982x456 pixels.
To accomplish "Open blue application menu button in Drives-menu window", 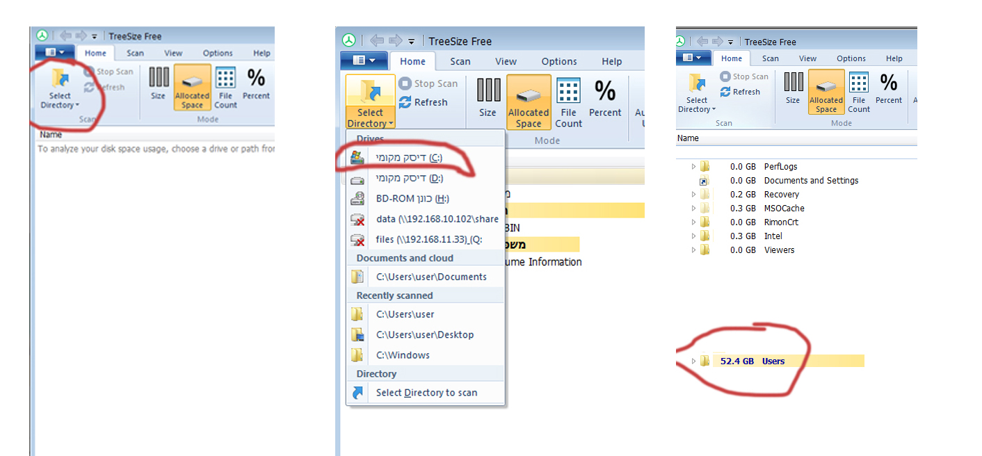I will click(x=364, y=60).
